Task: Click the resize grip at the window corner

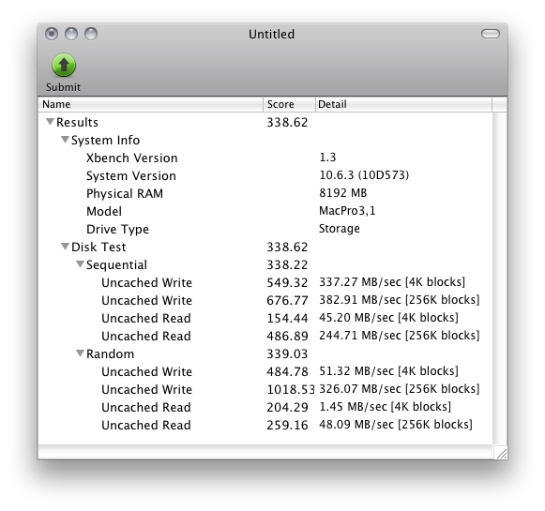Action: (x=500, y=452)
